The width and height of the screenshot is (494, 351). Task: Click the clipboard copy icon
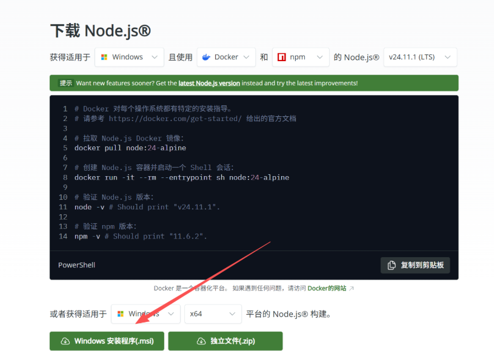click(x=392, y=265)
